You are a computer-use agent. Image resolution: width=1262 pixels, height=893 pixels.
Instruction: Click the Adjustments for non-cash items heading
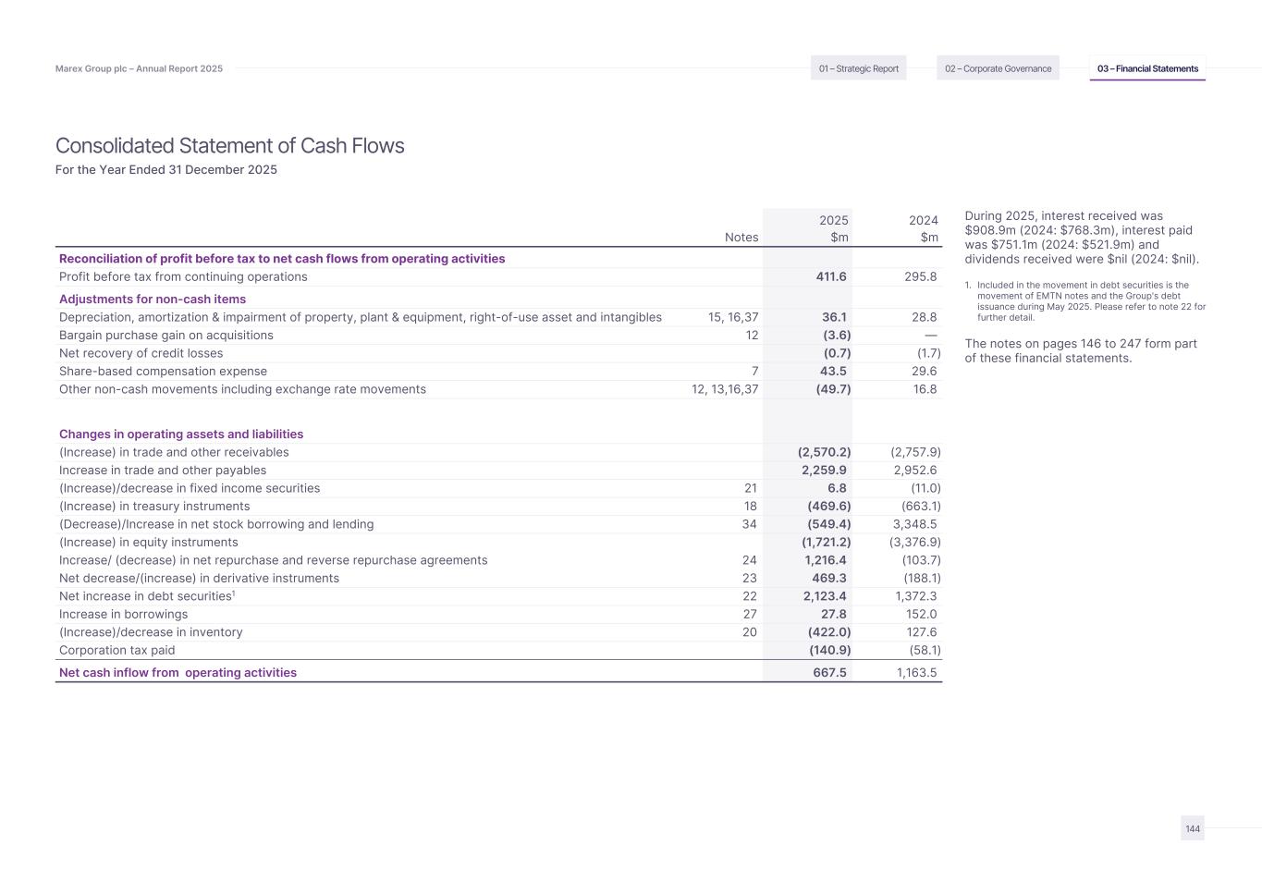pyautogui.click(x=153, y=300)
